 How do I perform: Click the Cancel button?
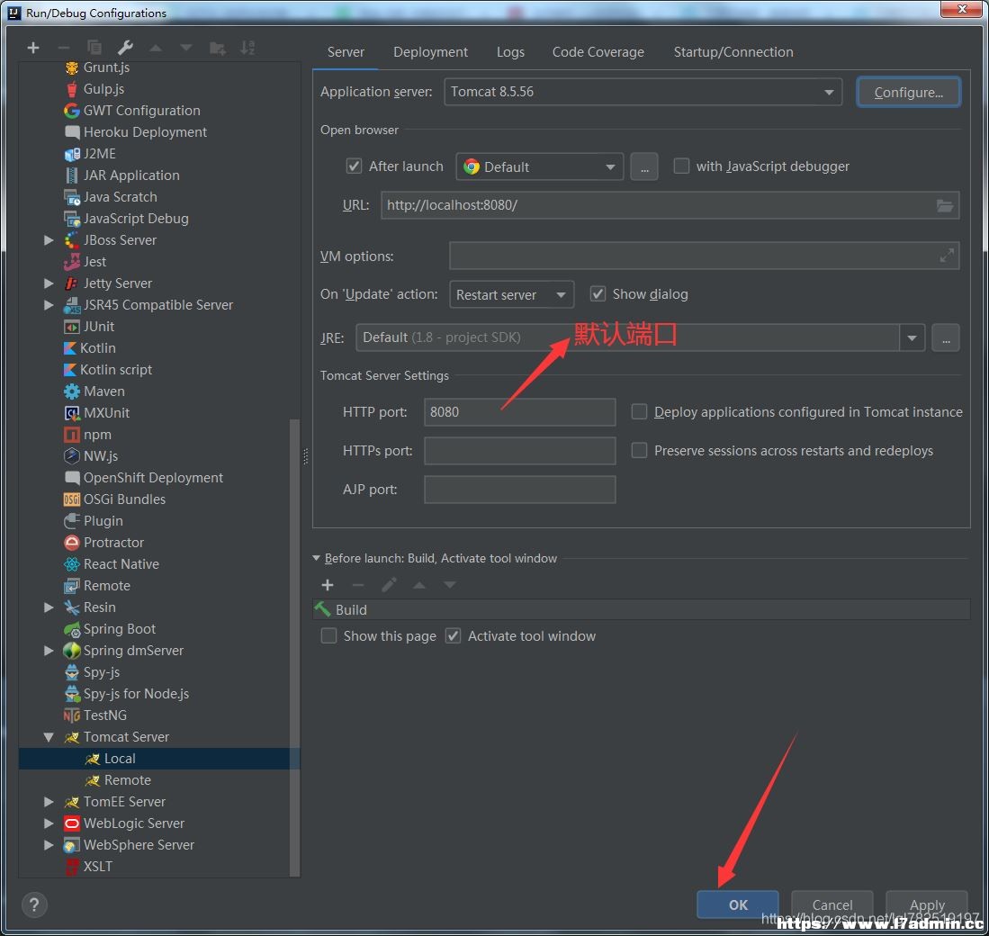click(832, 904)
